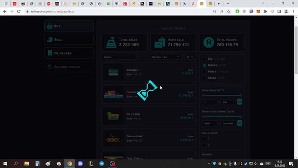Screen dimensions: 298x168
Task: Check the cells count 1 checkbox
Action: pos(204,139)
